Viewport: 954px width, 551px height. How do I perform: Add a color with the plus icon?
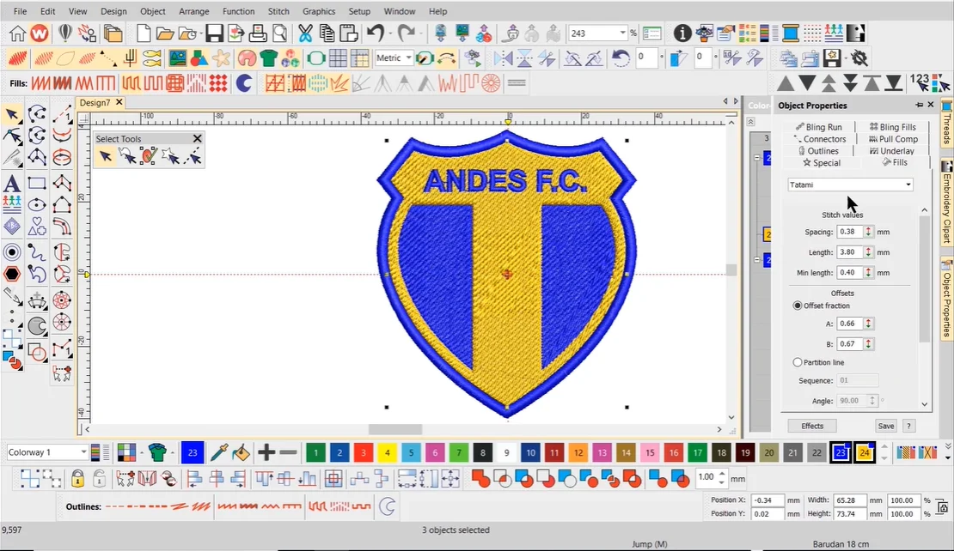tap(266, 452)
